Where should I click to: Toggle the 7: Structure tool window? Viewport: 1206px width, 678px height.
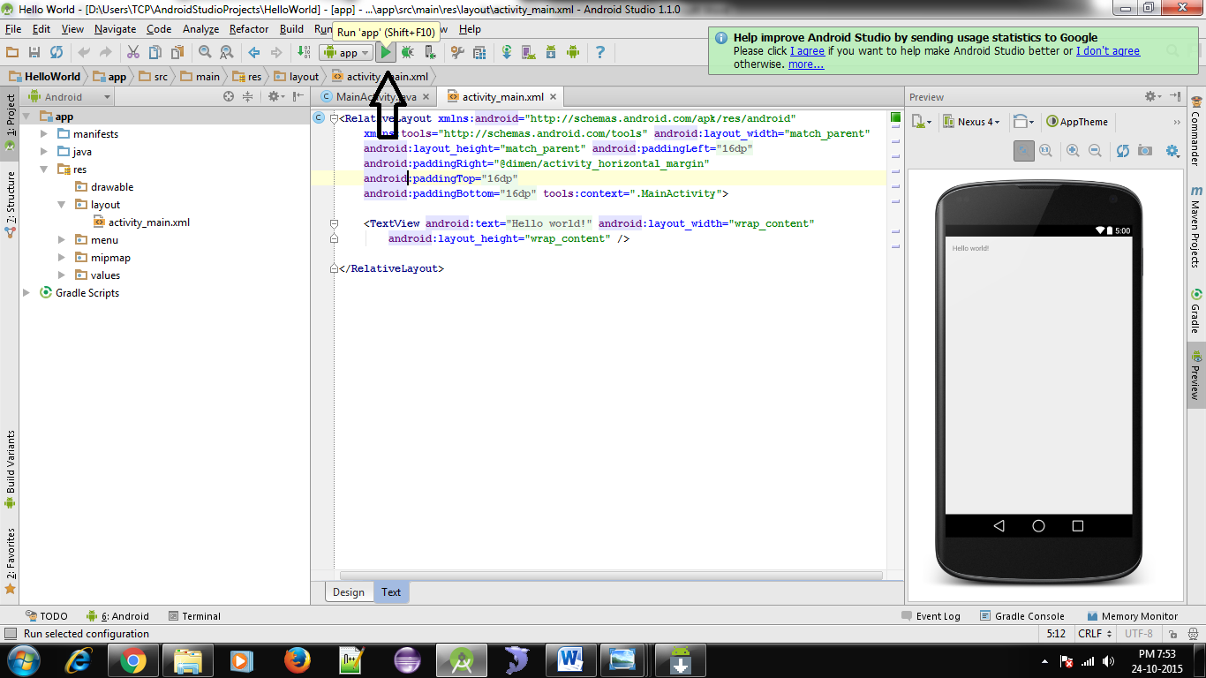11,204
